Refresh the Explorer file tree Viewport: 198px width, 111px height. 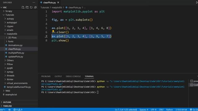31,7
